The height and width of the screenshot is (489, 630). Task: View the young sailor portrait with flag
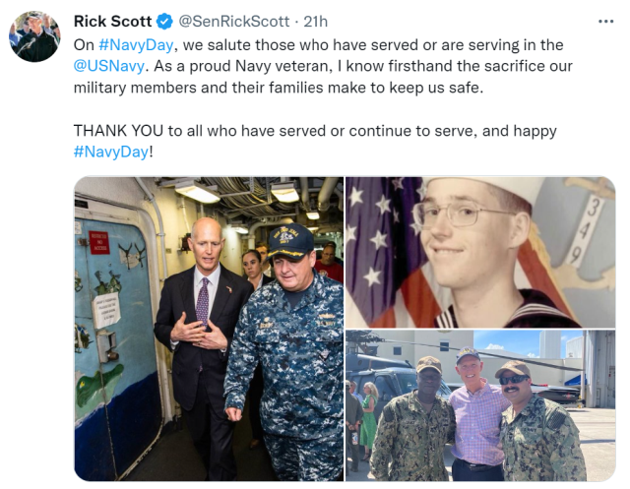480,252
